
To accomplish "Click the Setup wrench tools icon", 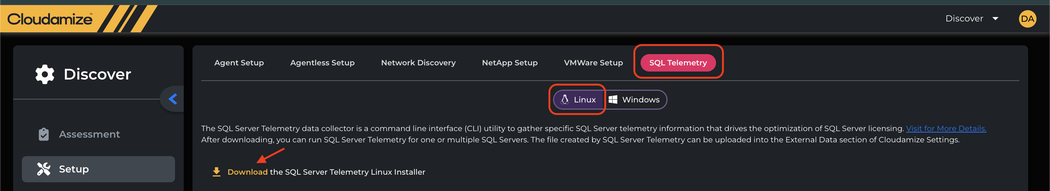I will (44, 169).
